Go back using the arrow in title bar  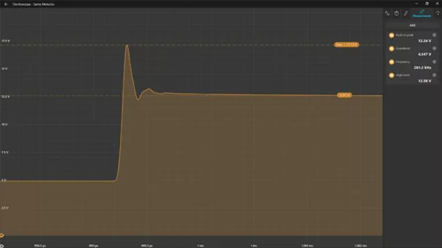[x=6, y=4]
